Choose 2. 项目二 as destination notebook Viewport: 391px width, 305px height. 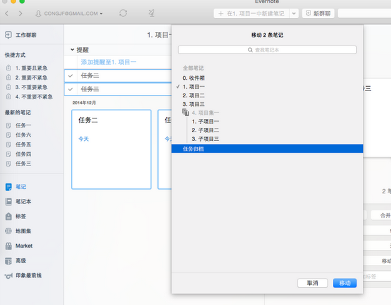pos(194,95)
